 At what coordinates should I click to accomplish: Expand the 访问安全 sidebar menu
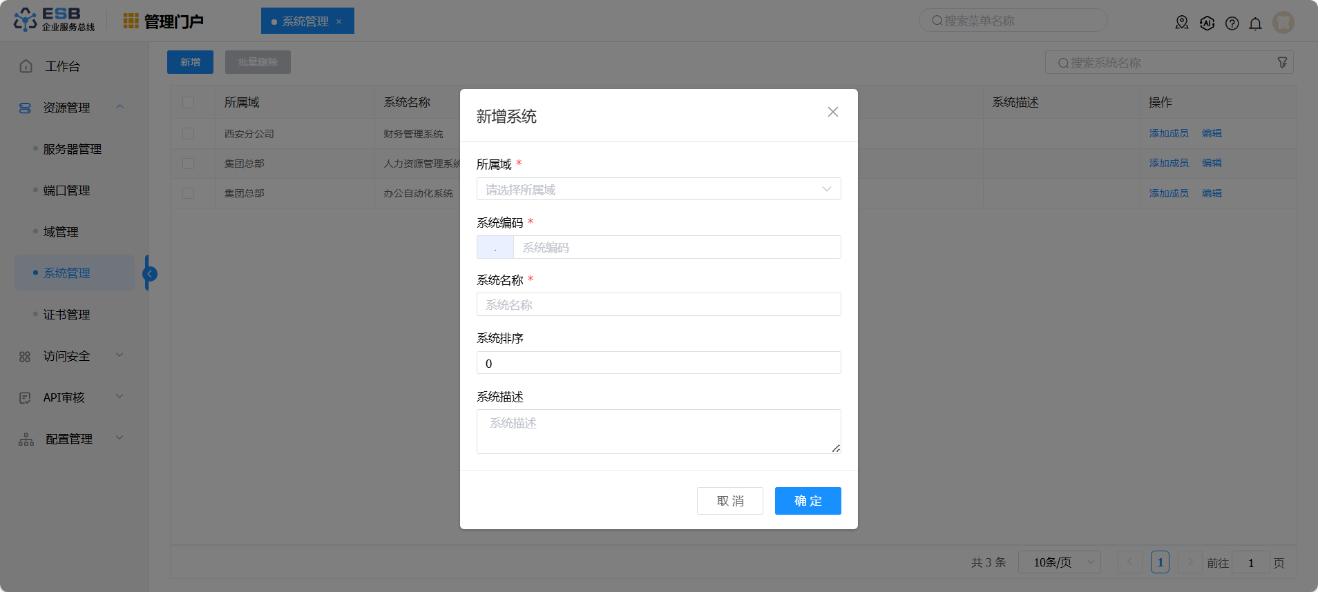coord(69,356)
